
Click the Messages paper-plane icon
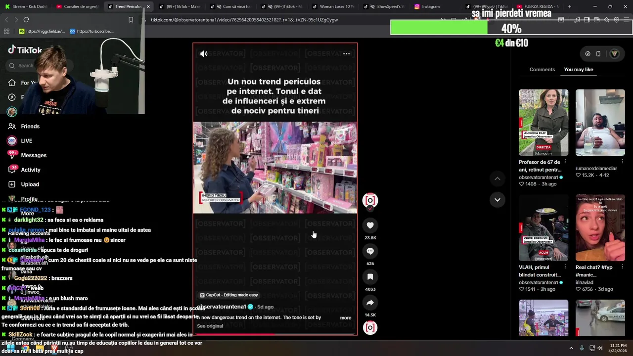tap(12, 155)
